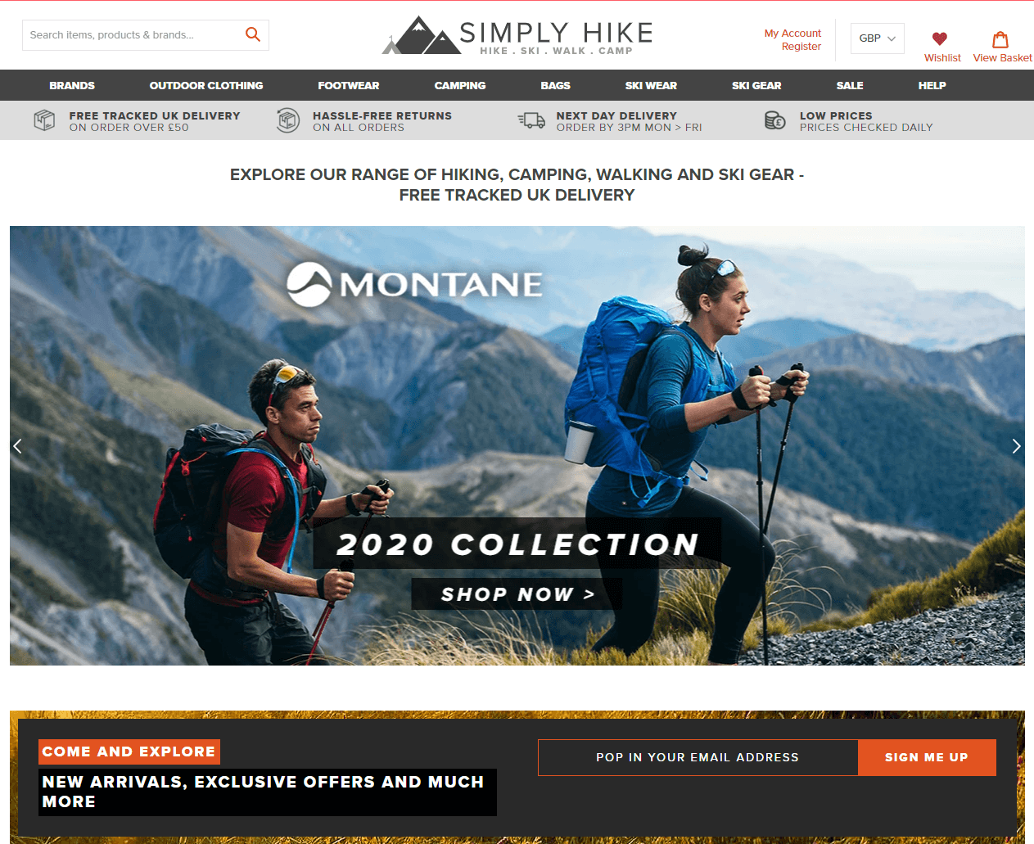Show the previous banner slide arrow
The height and width of the screenshot is (844, 1034).
18,446
